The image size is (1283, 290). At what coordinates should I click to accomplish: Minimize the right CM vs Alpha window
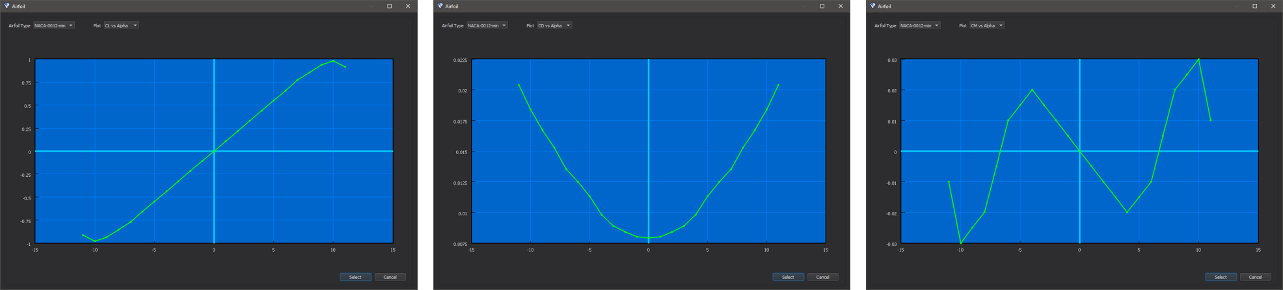[x=1237, y=6]
